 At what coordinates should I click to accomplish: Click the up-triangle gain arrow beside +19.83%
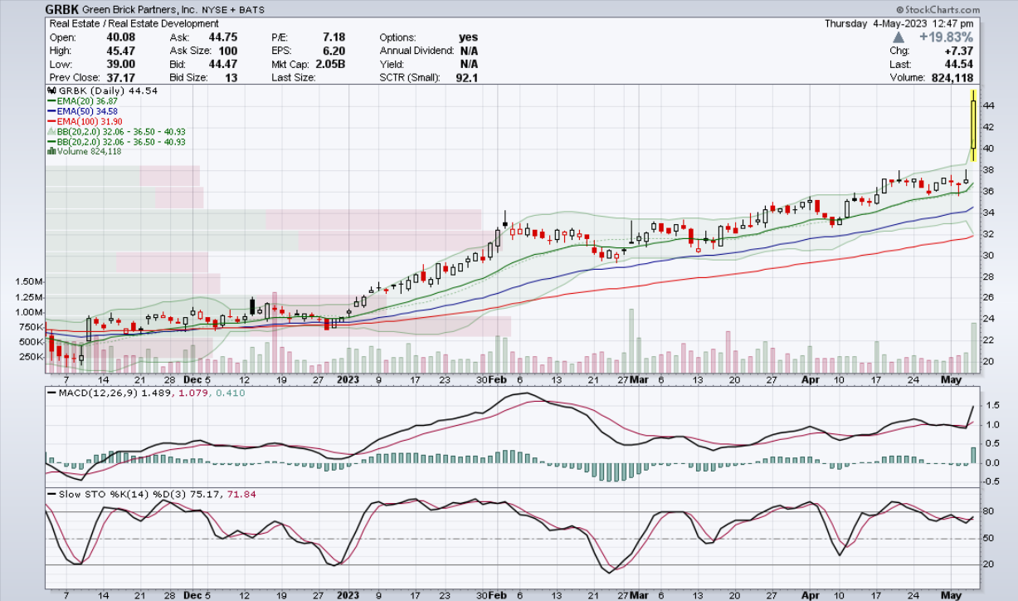899,38
